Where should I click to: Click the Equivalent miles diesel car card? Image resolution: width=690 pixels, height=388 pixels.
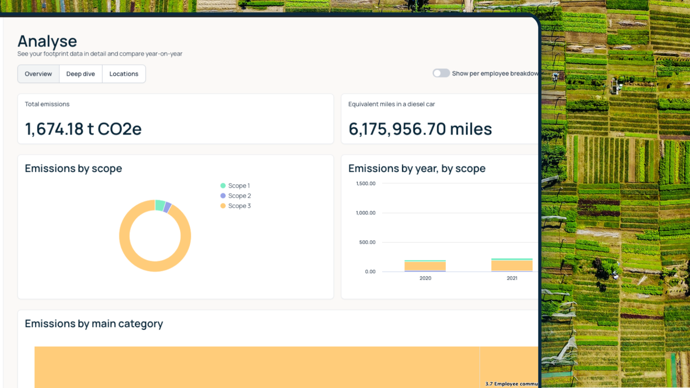pos(439,119)
